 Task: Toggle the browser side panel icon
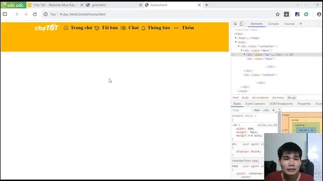[x=5, y=14]
